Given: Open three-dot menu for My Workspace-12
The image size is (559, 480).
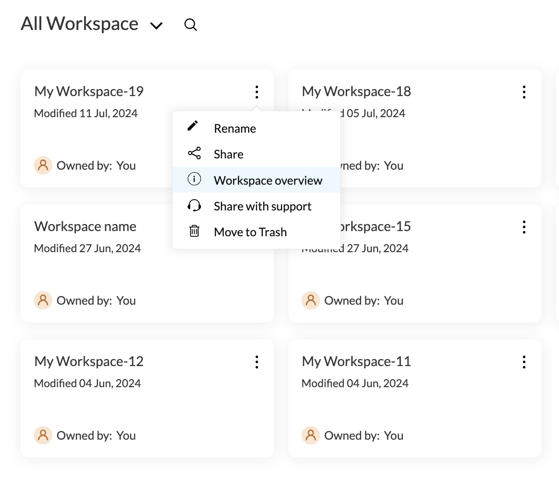Looking at the screenshot, I should click(257, 362).
